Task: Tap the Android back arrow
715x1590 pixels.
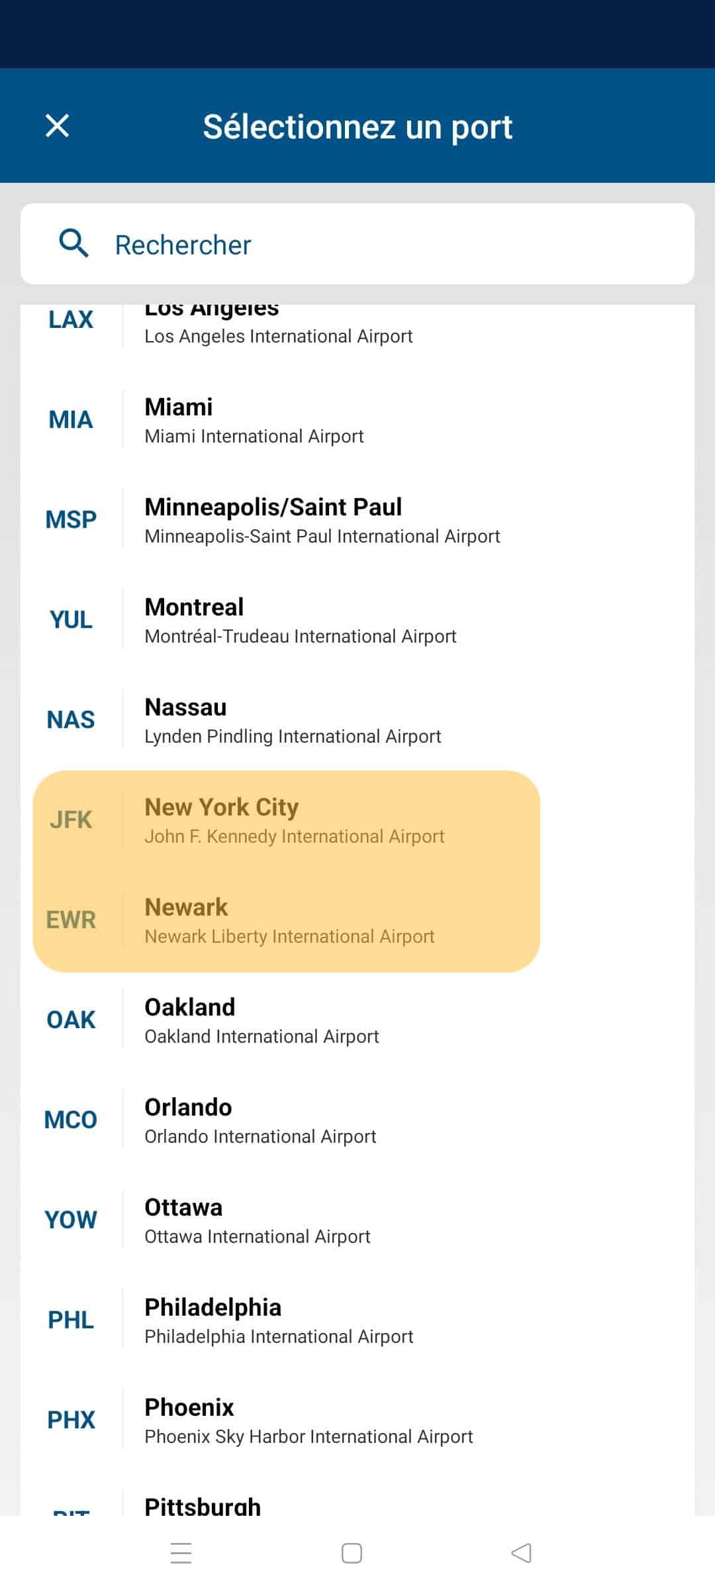Action: coord(522,1553)
